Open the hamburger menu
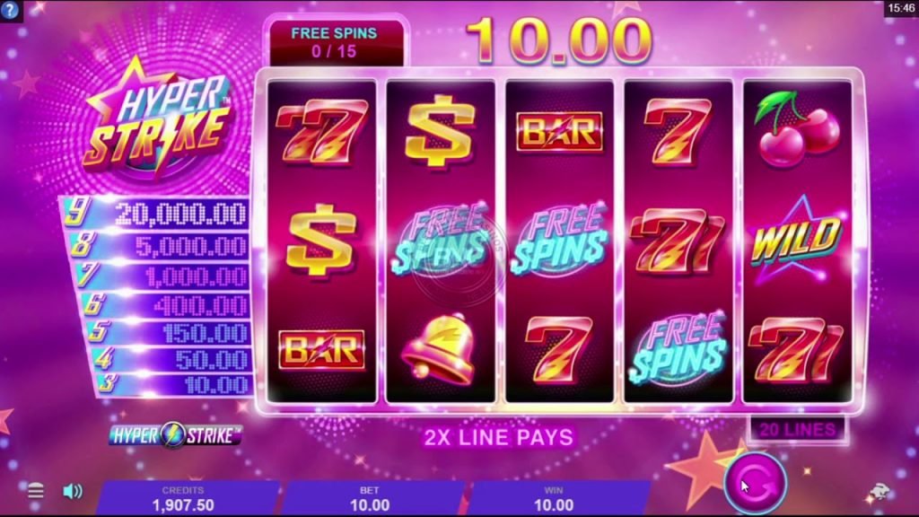 36,491
